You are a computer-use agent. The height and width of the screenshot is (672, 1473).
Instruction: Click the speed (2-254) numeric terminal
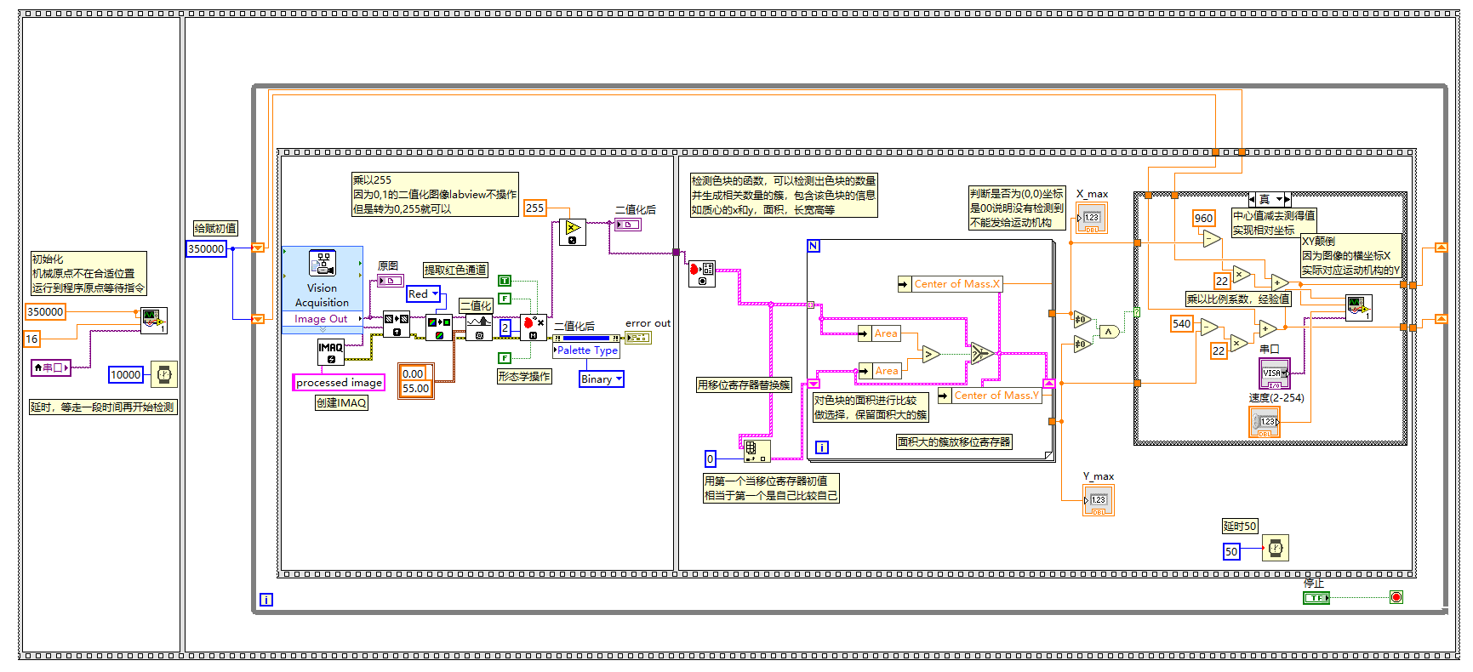point(1265,422)
